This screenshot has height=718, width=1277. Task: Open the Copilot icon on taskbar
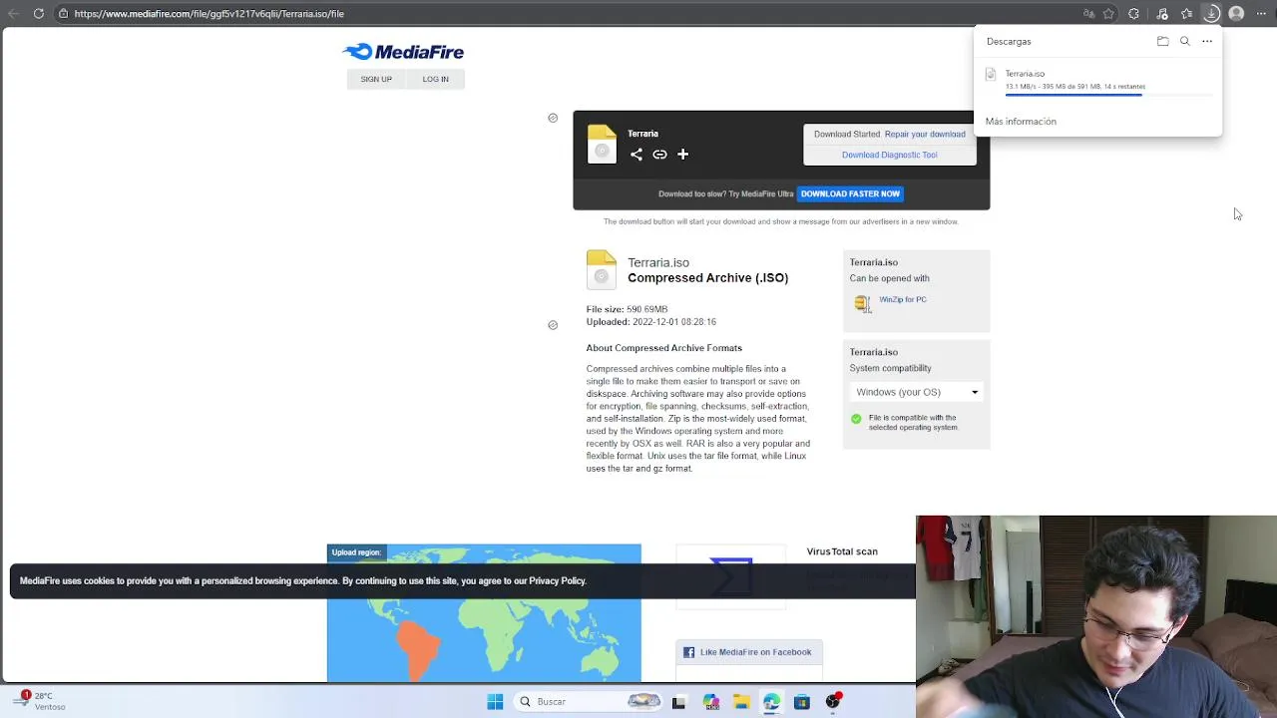(x=710, y=702)
